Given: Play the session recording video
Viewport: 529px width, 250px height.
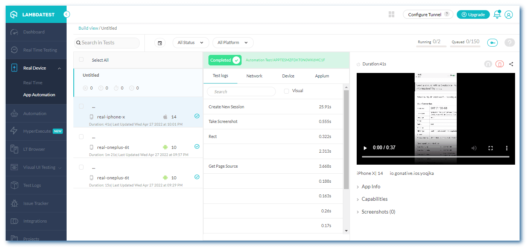Looking at the screenshot, I should coord(365,148).
